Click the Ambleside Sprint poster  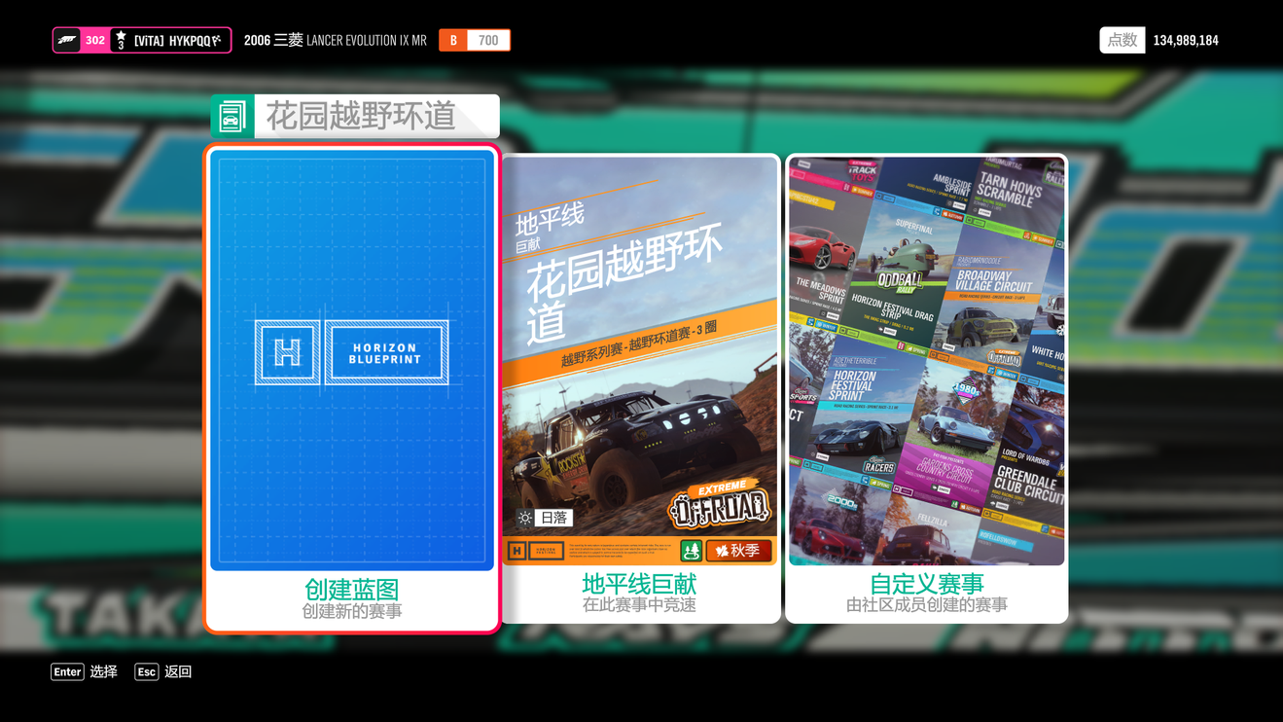click(x=933, y=186)
